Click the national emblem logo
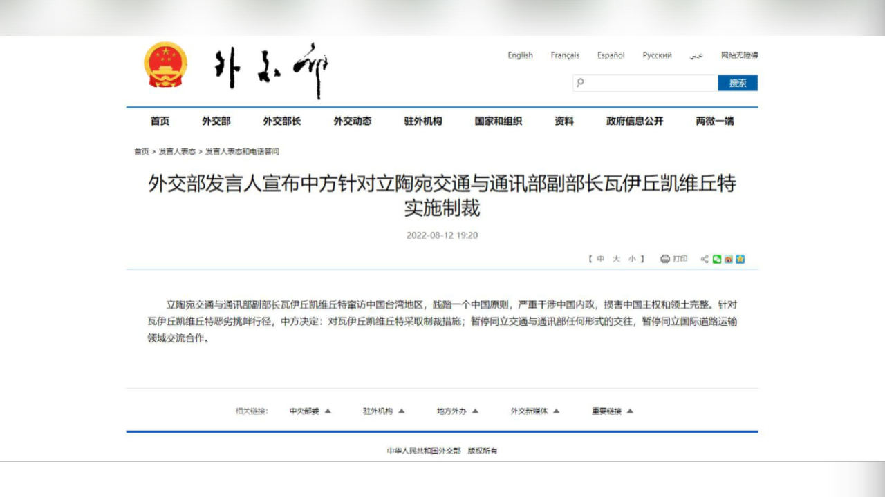Screen dimensions: 885x497 click(x=166, y=65)
